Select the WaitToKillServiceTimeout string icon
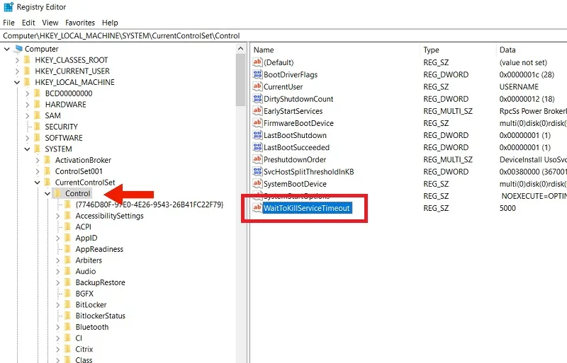 pyautogui.click(x=257, y=208)
